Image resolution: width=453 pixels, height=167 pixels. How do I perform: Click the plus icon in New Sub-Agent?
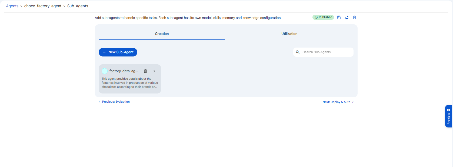click(104, 52)
